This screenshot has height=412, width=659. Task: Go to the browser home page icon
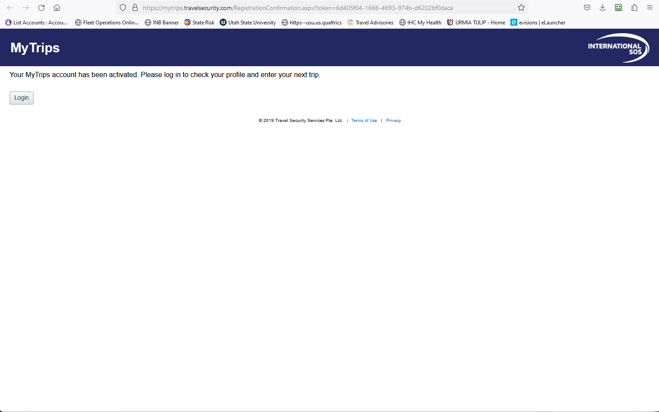pyautogui.click(x=57, y=8)
